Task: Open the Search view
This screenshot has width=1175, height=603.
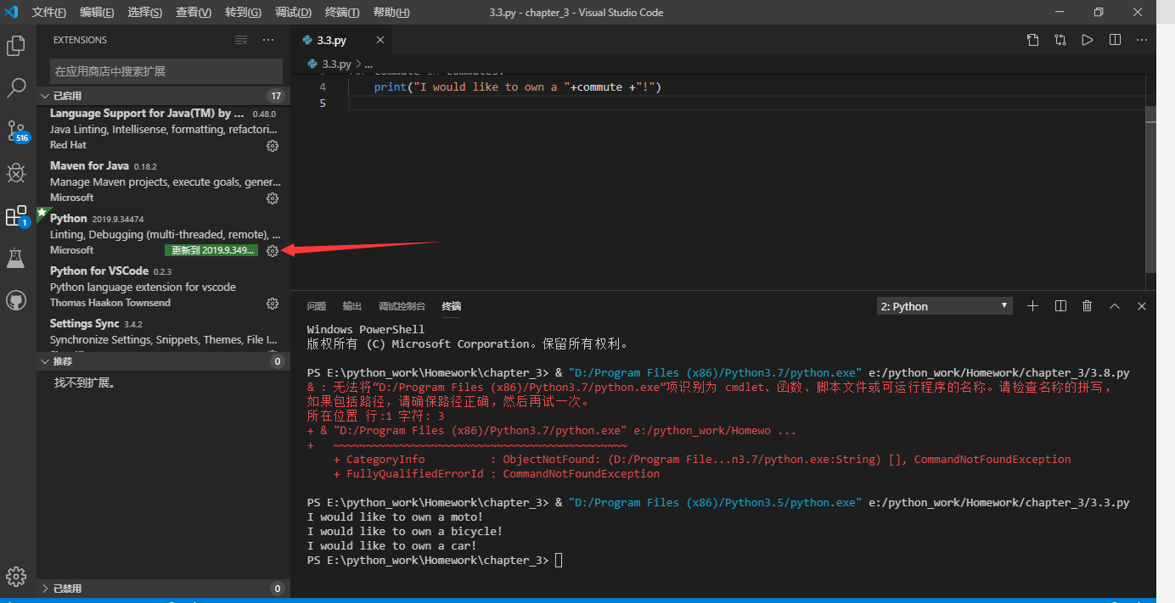Action: tap(15, 87)
